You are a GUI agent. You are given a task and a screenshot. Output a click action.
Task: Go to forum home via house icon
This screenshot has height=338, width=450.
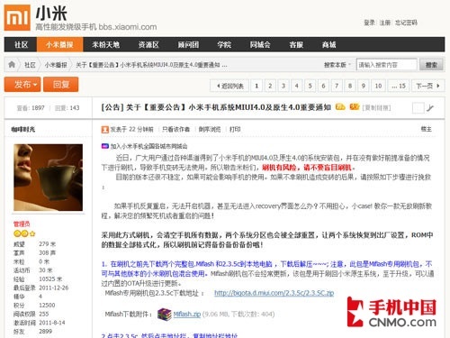(12, 64)
